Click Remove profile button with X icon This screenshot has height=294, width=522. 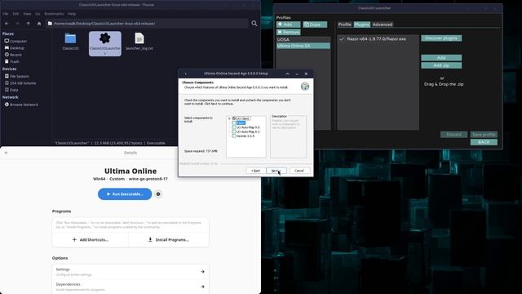(288, 32)
